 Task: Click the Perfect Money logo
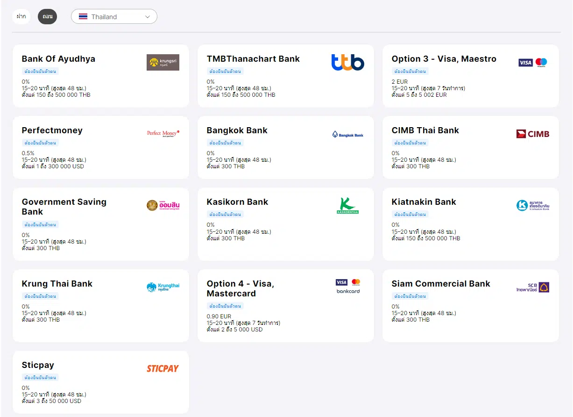click(163, 134)
